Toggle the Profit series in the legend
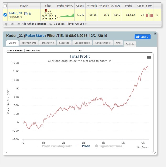Screen dimensions: 166x167 coord(84,146)
